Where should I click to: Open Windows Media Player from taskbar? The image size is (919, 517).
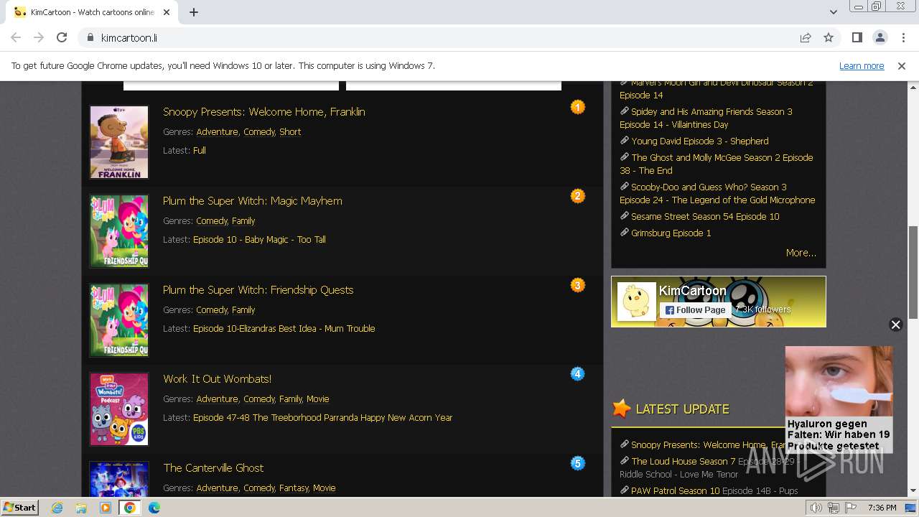click(x=106, y=508)
